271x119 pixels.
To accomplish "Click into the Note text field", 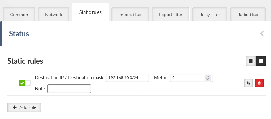I will tap(69, 89).
